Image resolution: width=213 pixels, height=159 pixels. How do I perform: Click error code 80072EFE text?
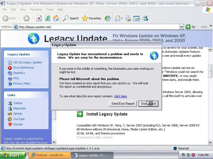[x=170, y=76]
